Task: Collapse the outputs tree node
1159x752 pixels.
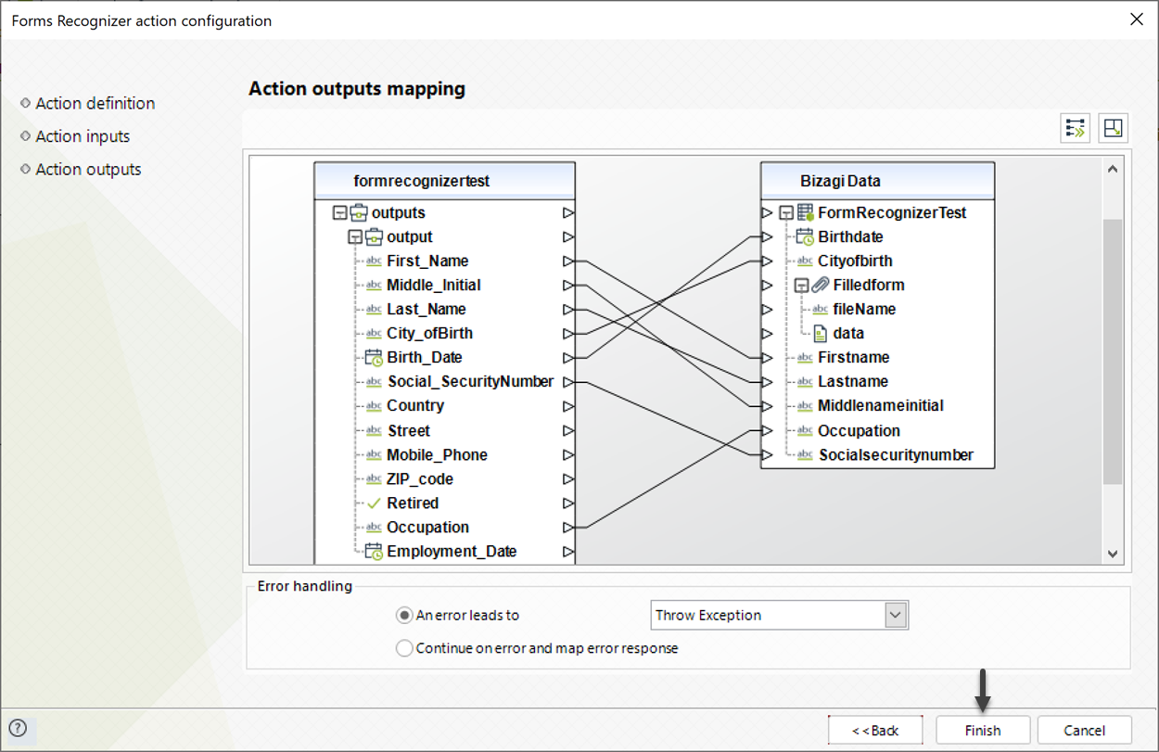Action: point(339,212)
